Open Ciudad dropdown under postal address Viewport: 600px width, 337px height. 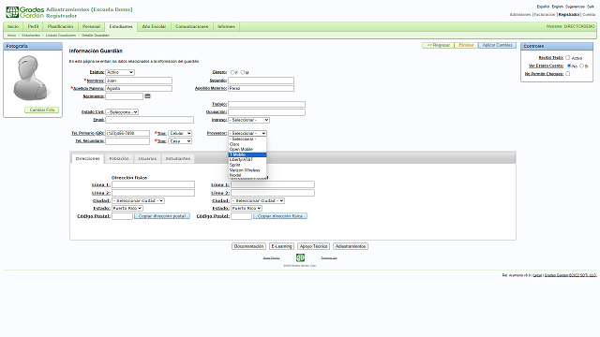tap(258, 200)
